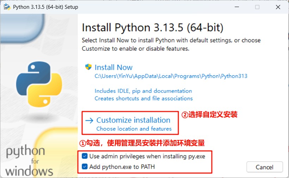This screenshot has width=289, height=178.
Task: Open the Customize installation option
Action: (133, 120)
